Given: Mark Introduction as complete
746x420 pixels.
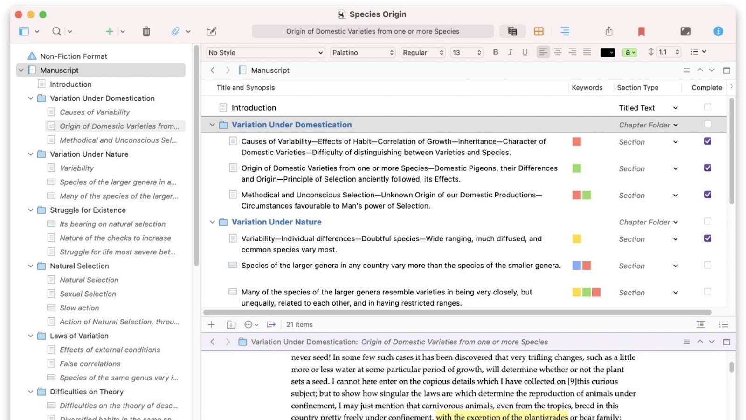Looking at the screenshot, I should [708, 107].
